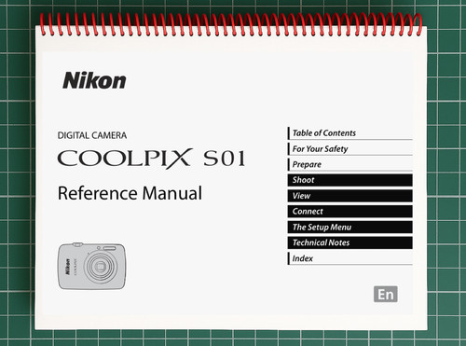466x346 pixels.
Task: Jump to the View section
Action: tap(350, 196)
